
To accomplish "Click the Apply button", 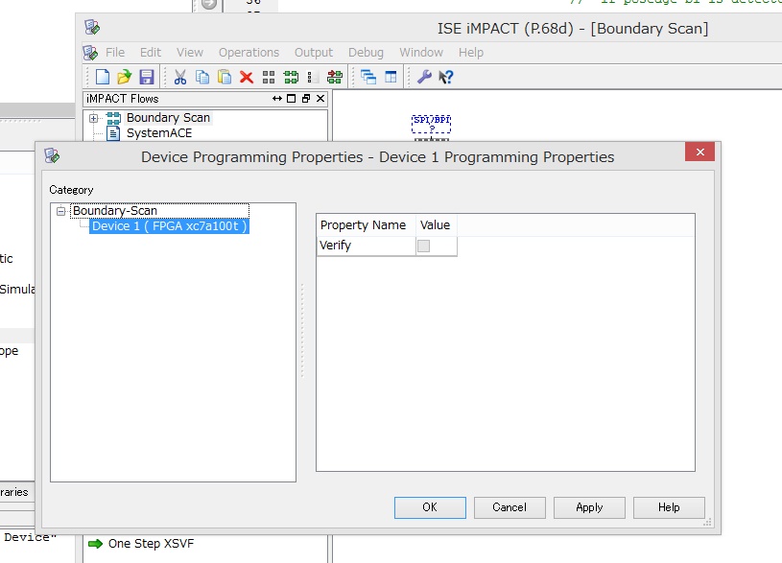I will [x=589, y=507].
